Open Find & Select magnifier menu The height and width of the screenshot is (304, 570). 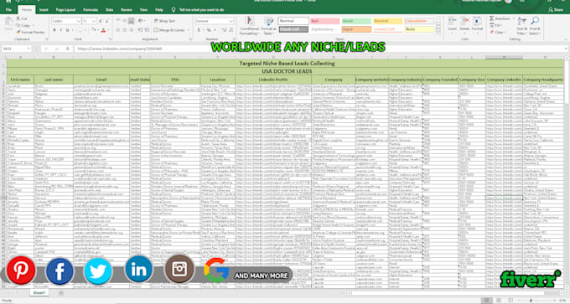pyautogui.click(x=535, y=25)
